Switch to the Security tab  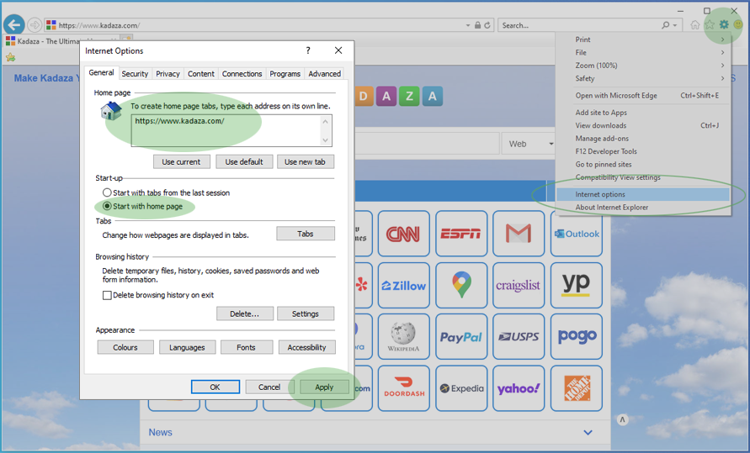135,73
